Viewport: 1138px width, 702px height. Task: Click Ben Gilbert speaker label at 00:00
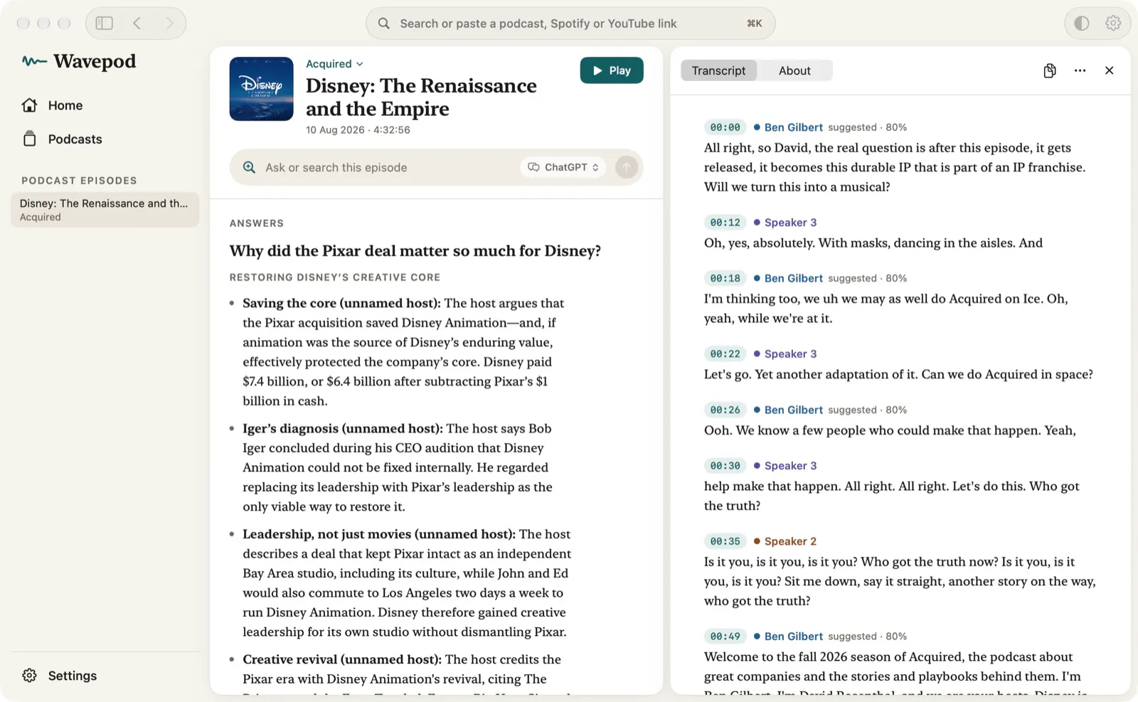tap(793, 127)
